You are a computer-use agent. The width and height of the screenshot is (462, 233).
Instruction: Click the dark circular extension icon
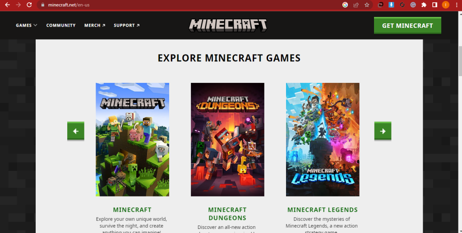click(402, 5)
